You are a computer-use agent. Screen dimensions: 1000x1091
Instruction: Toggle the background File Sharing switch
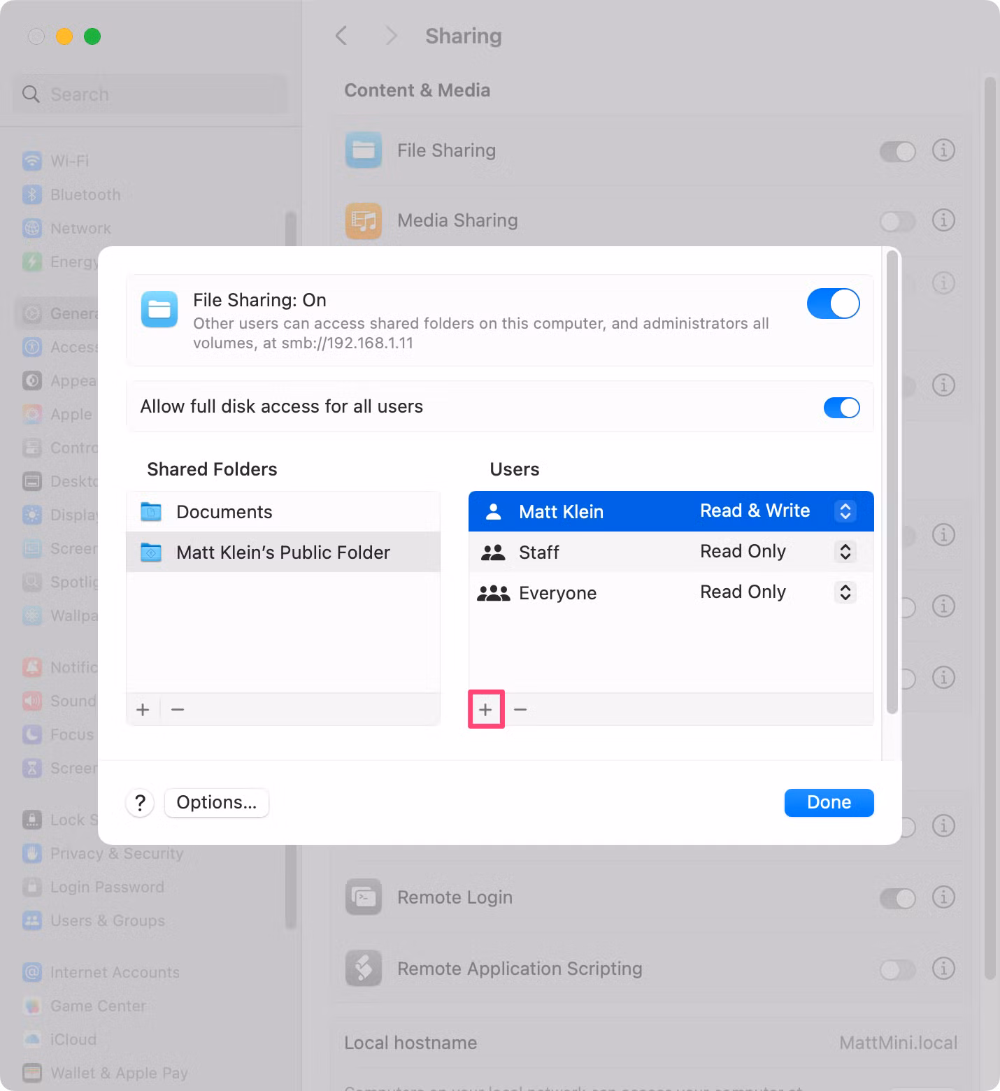[898, 151]
